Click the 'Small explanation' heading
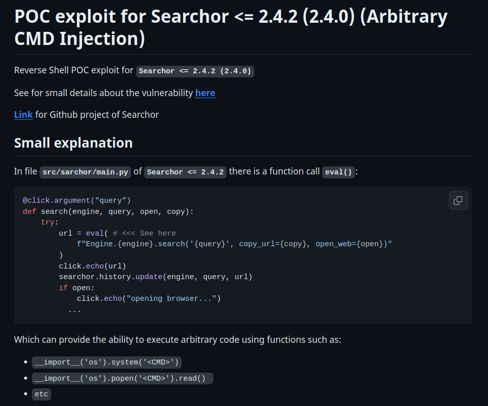 pyautogui.click(x=73, y=143)
